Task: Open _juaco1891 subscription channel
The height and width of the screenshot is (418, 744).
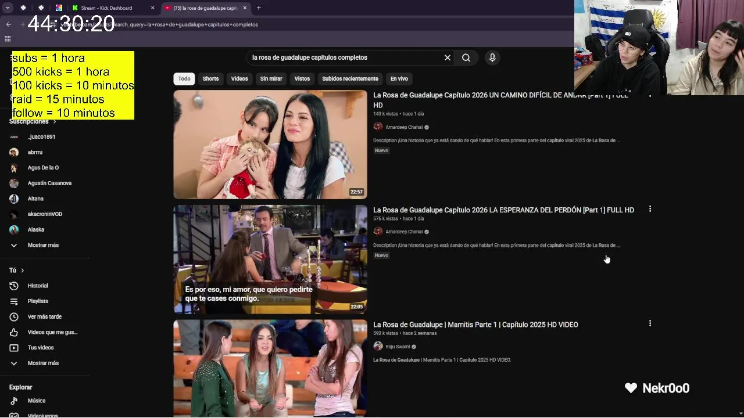Action: tap(41, 137)
